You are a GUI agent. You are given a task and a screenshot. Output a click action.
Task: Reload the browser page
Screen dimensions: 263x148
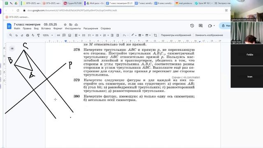(18, 10)
